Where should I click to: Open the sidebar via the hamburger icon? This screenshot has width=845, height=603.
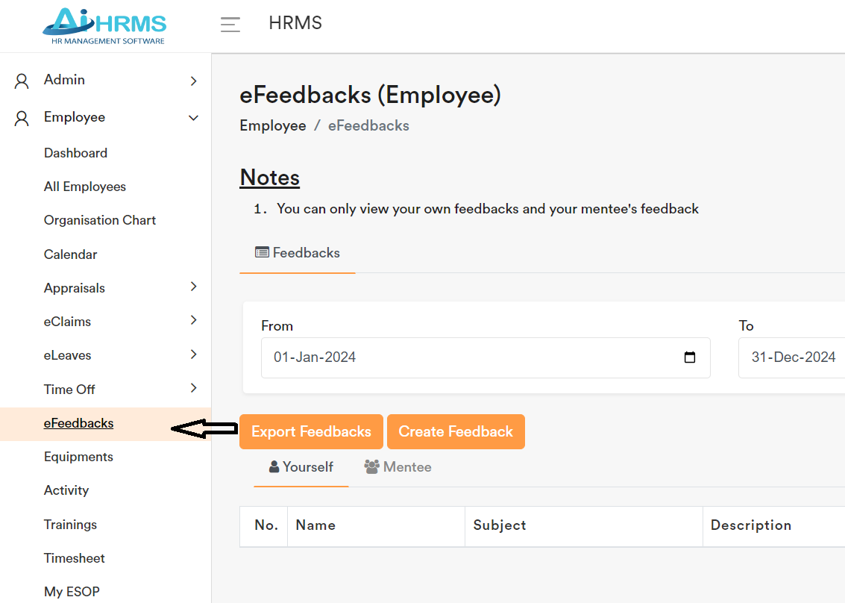(x=230, y=23)
